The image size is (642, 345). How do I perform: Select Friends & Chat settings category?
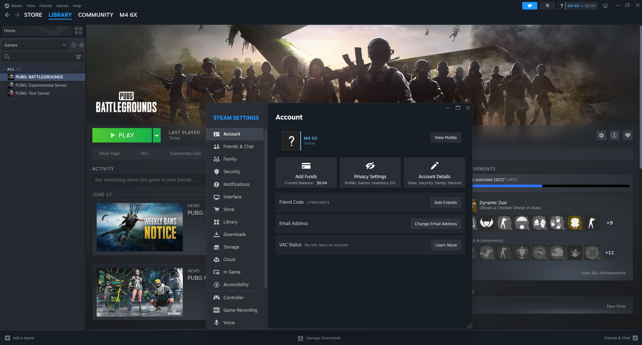235,147
